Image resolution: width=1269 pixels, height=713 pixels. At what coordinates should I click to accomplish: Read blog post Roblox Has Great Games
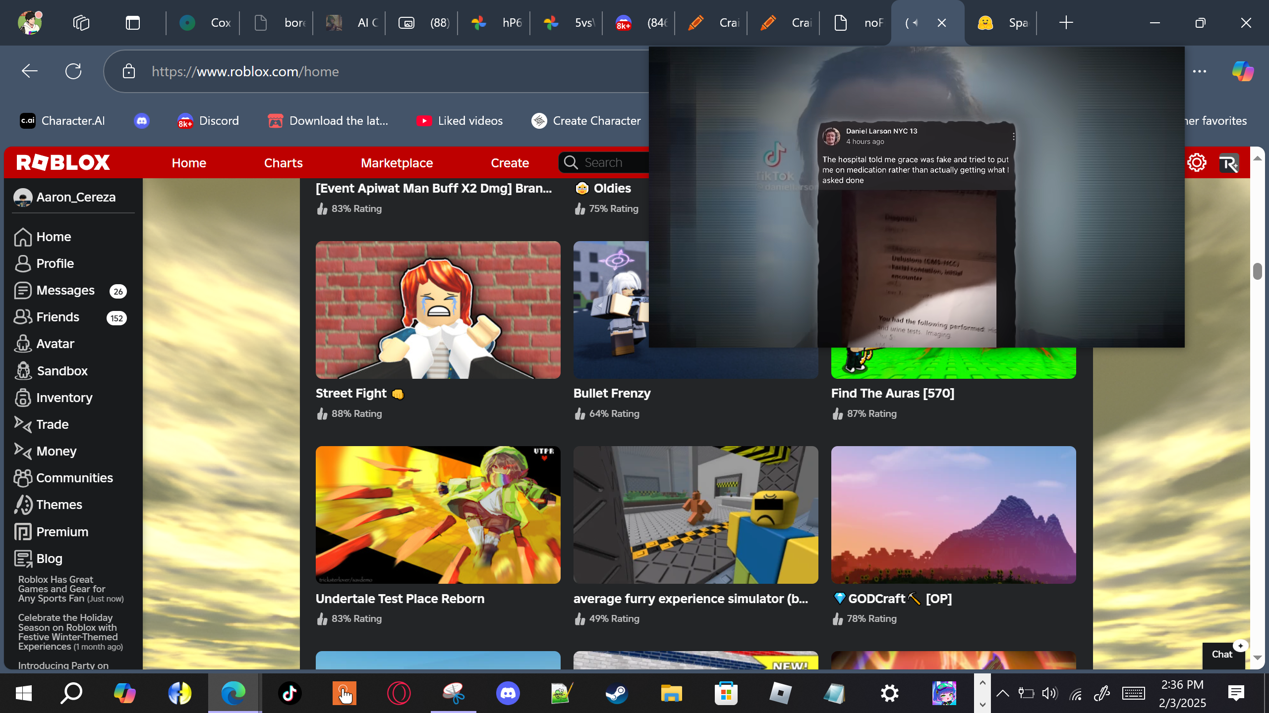[x=71, y=589]
